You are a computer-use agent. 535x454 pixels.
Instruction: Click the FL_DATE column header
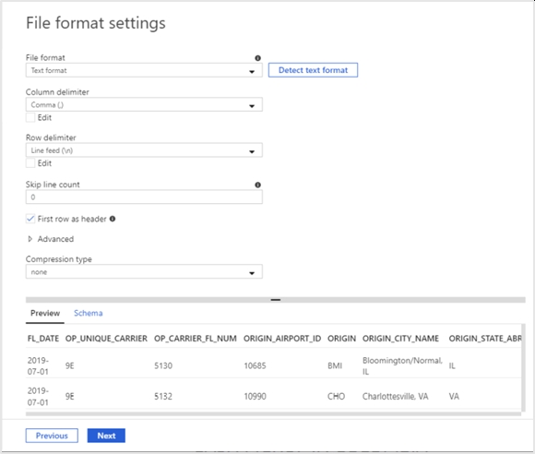pos(43,339)
